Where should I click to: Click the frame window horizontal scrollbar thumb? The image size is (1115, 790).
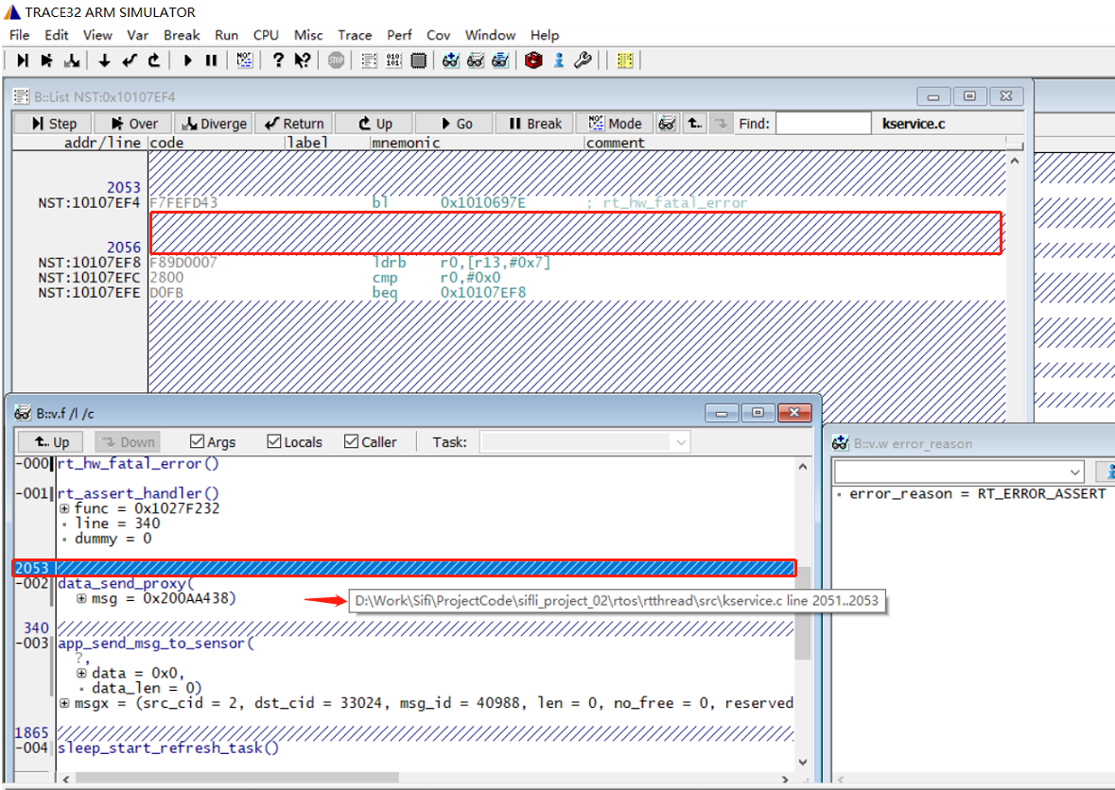click(237, 780)
